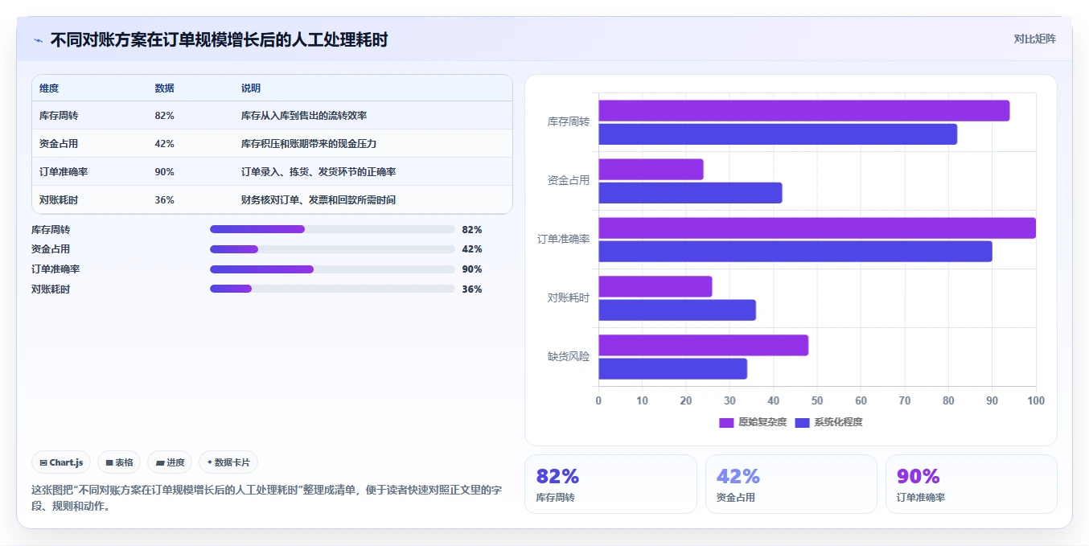
Task: Click the blue 订单准确率 chart bar
Action: click(x=795, y=252)
